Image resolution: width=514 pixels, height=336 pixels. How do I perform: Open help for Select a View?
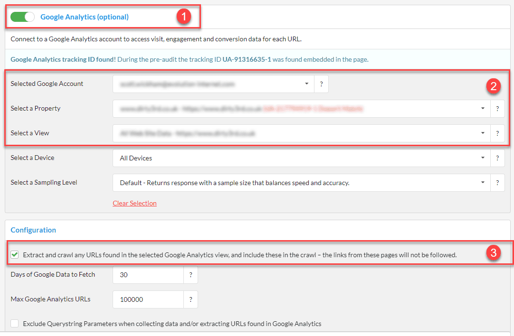(497, 133)
